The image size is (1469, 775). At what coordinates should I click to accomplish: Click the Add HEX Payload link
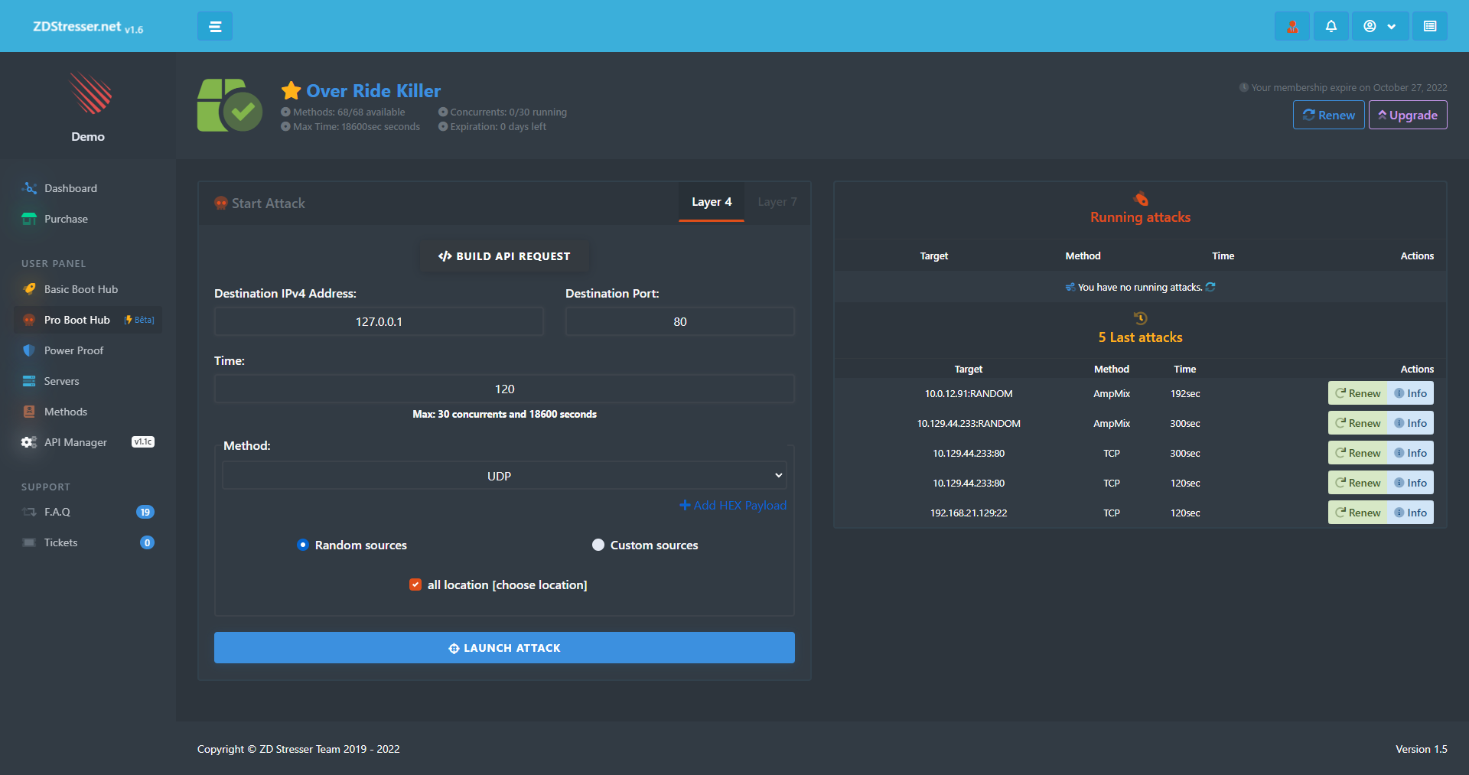point(733,506)
